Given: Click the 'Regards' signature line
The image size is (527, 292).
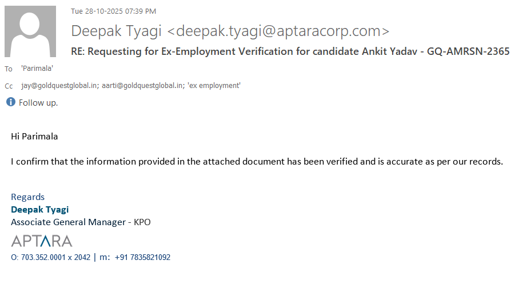Looking at the screenshot, I should (27, 197).
